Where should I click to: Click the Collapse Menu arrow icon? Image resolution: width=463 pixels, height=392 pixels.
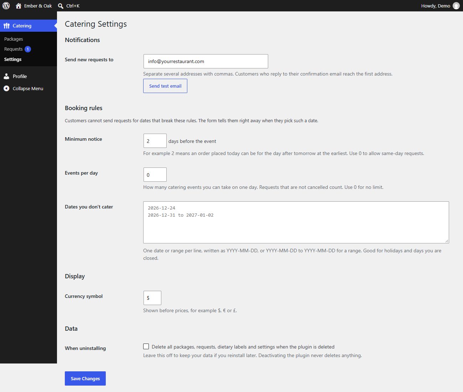tap(6, 88)
